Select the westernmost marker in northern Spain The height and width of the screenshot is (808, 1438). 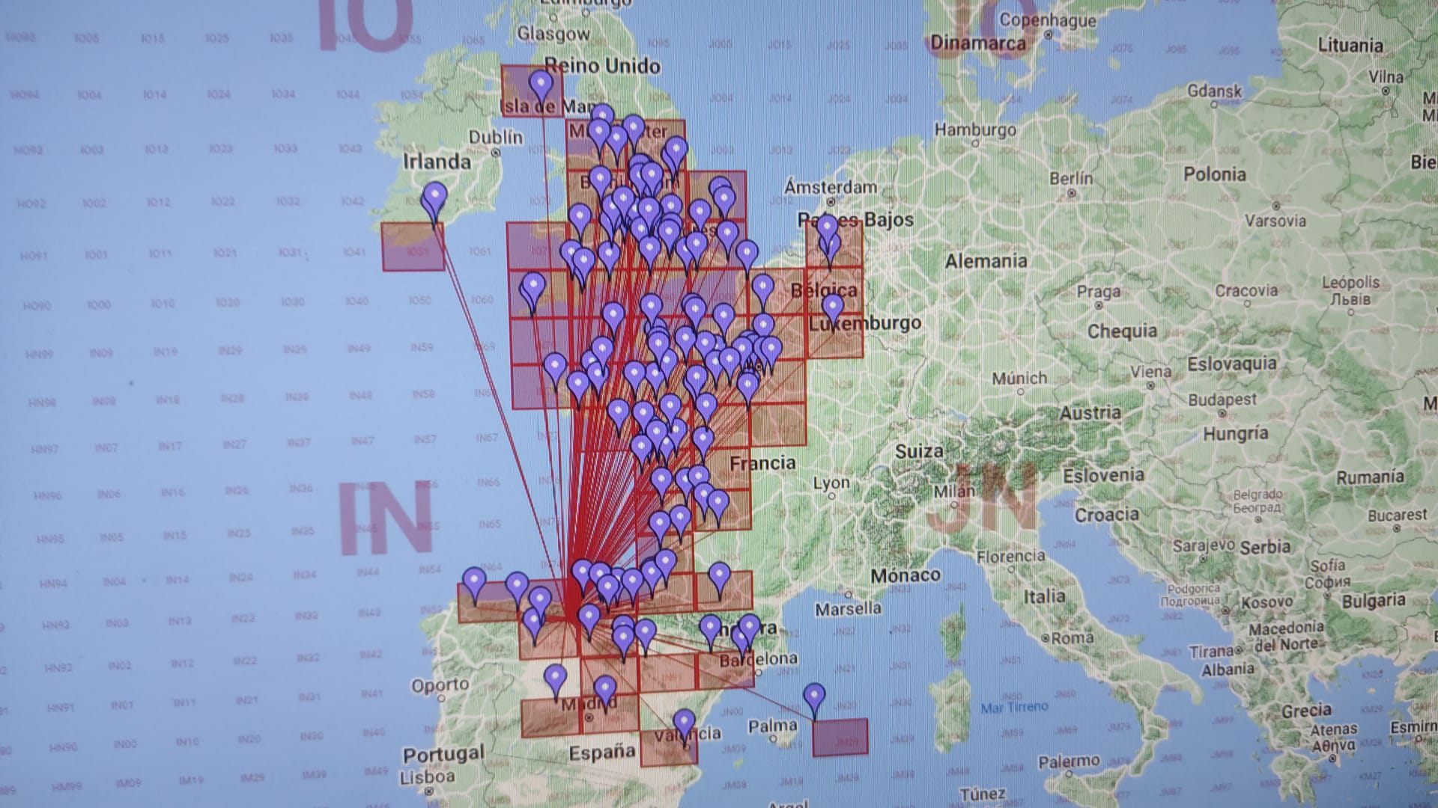point(474,586)
